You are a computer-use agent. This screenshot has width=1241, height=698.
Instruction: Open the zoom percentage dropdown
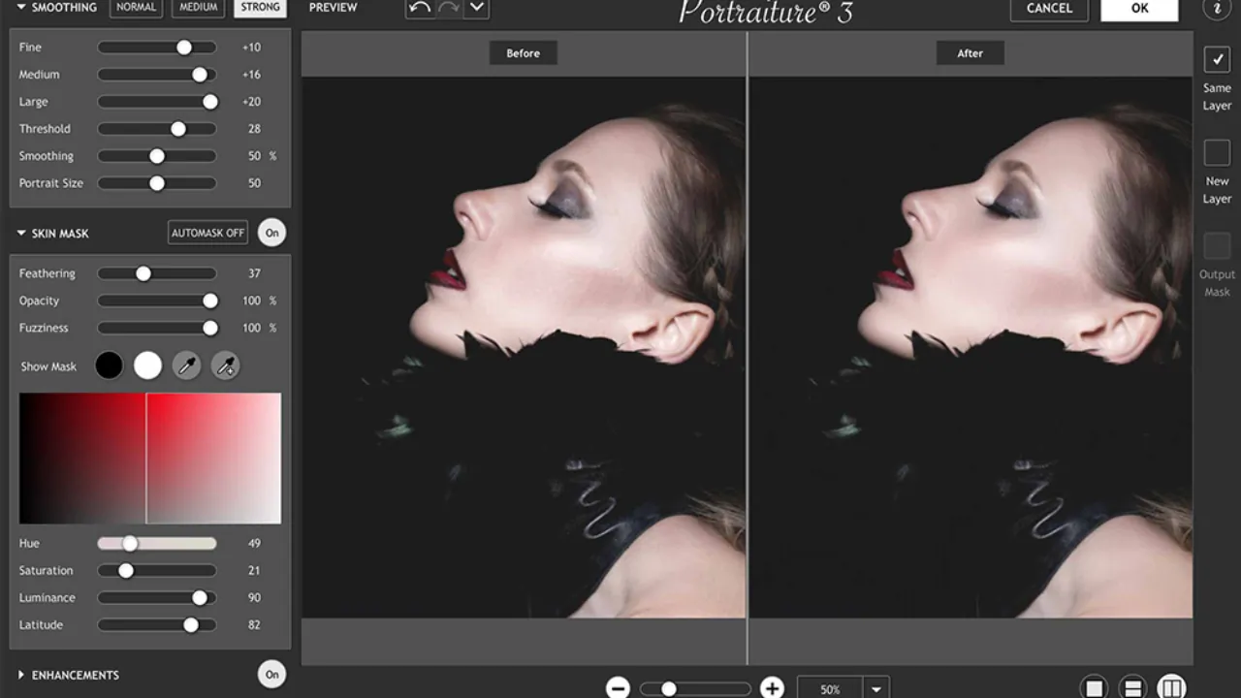pos(876,689)
